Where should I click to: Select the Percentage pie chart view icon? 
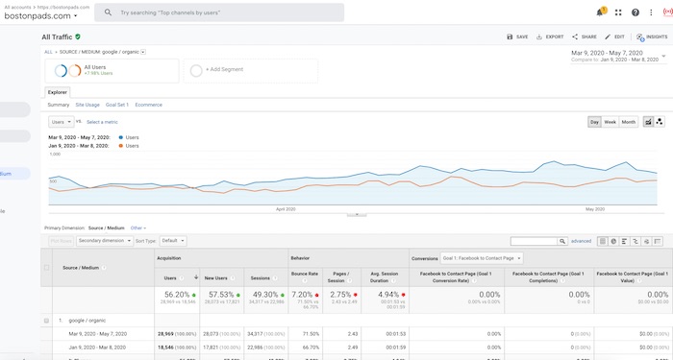613,241
